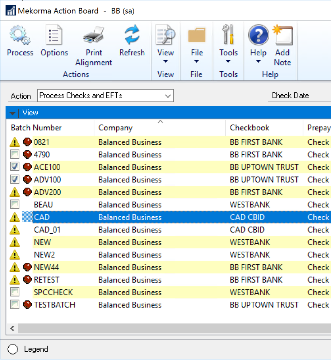Click the red stop icon on RETEST

pos(28,280)
